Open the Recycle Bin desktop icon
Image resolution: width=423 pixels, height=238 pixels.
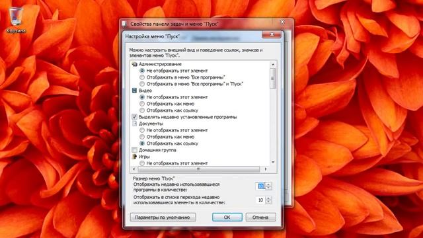point(16,20)
